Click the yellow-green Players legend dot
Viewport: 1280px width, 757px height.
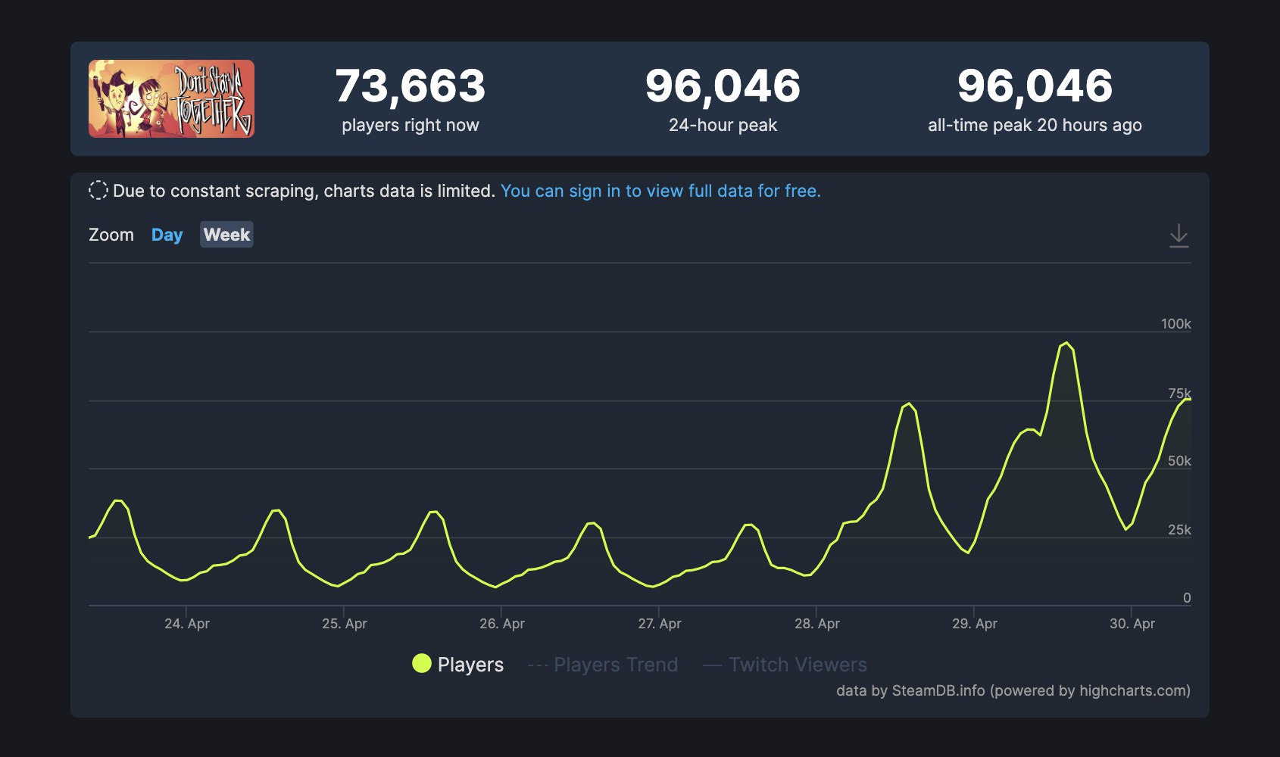tap(422, 664)
